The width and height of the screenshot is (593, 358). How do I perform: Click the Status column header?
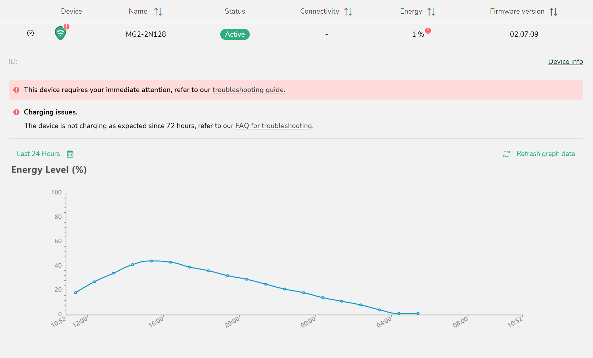(x=235, y=11)
